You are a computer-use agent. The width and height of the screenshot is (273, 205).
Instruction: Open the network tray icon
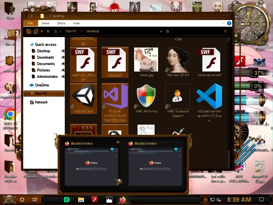[x=212, y=200]
